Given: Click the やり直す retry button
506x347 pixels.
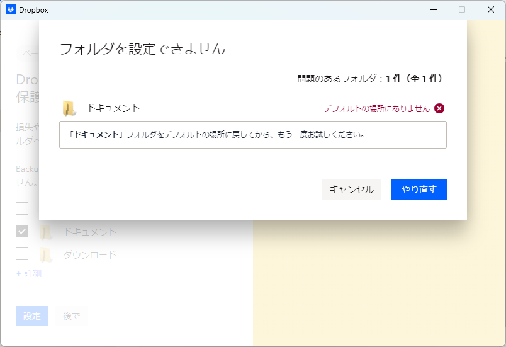Looking at the screenshot, I should click(419, 190).
